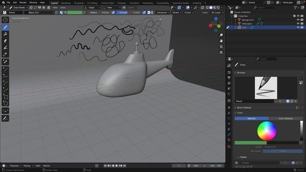
Task: Open the Advanced settings popover
Action: 163,12
